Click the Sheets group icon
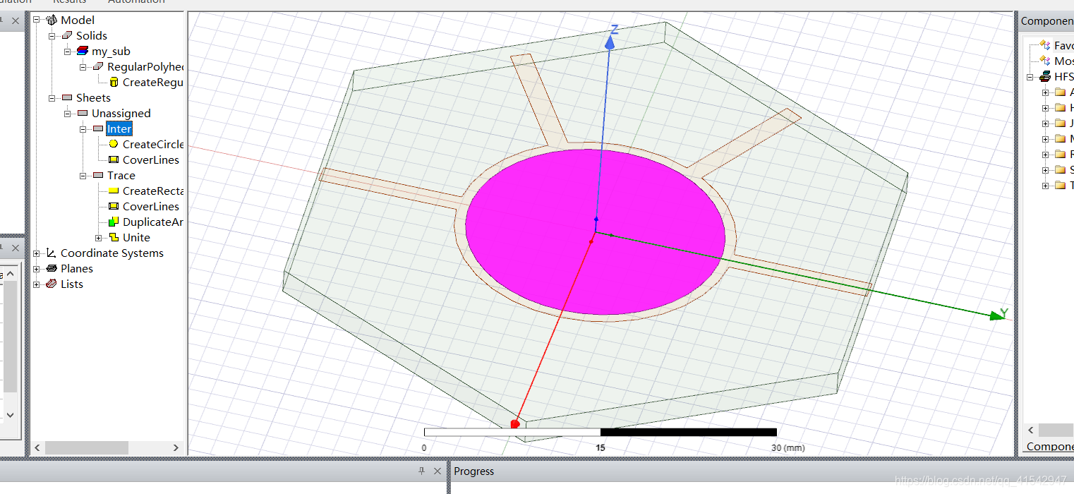 click(x=67, y=97)
